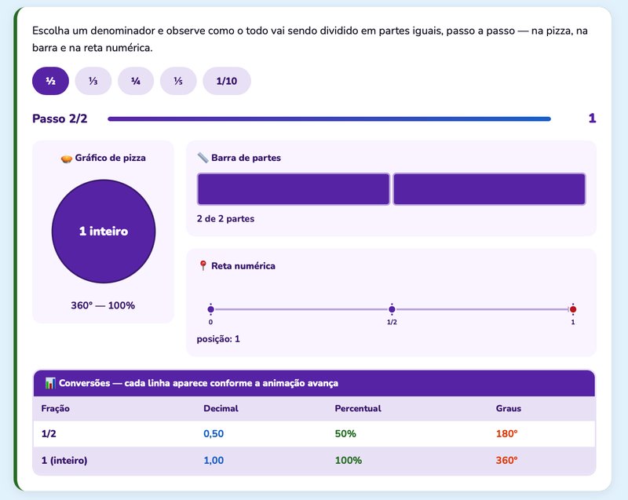The image size is (628, 500).
Task: Click the '1/2' fraction cell
Action: (x=49, y=433)
